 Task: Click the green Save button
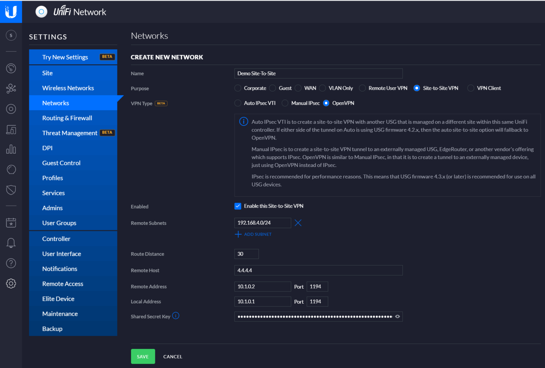(x=143, y=357)
